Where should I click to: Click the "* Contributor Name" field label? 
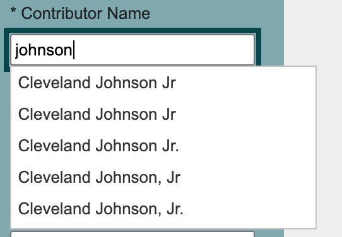pos(80,13)
